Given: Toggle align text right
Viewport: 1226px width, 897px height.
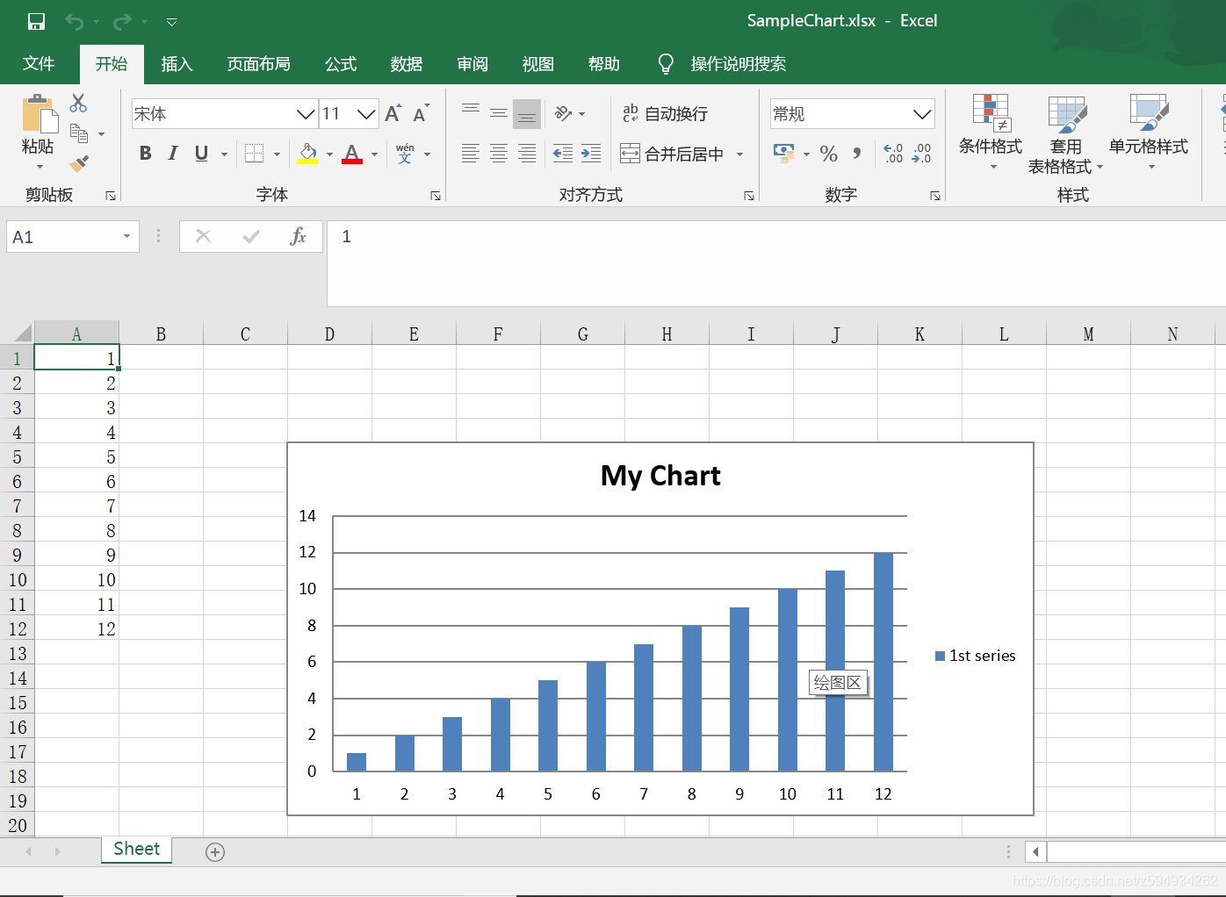Looking at the screenshot, I should (527, 154).
